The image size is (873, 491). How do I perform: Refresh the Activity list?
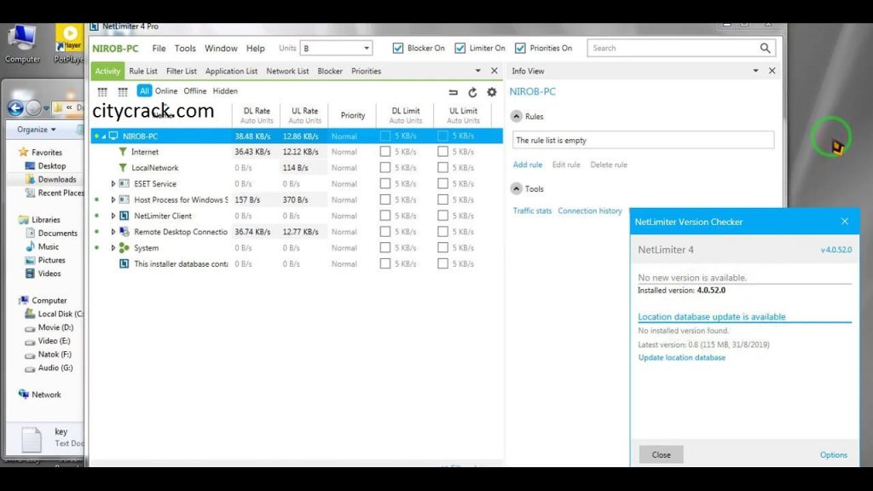[472, 92]
